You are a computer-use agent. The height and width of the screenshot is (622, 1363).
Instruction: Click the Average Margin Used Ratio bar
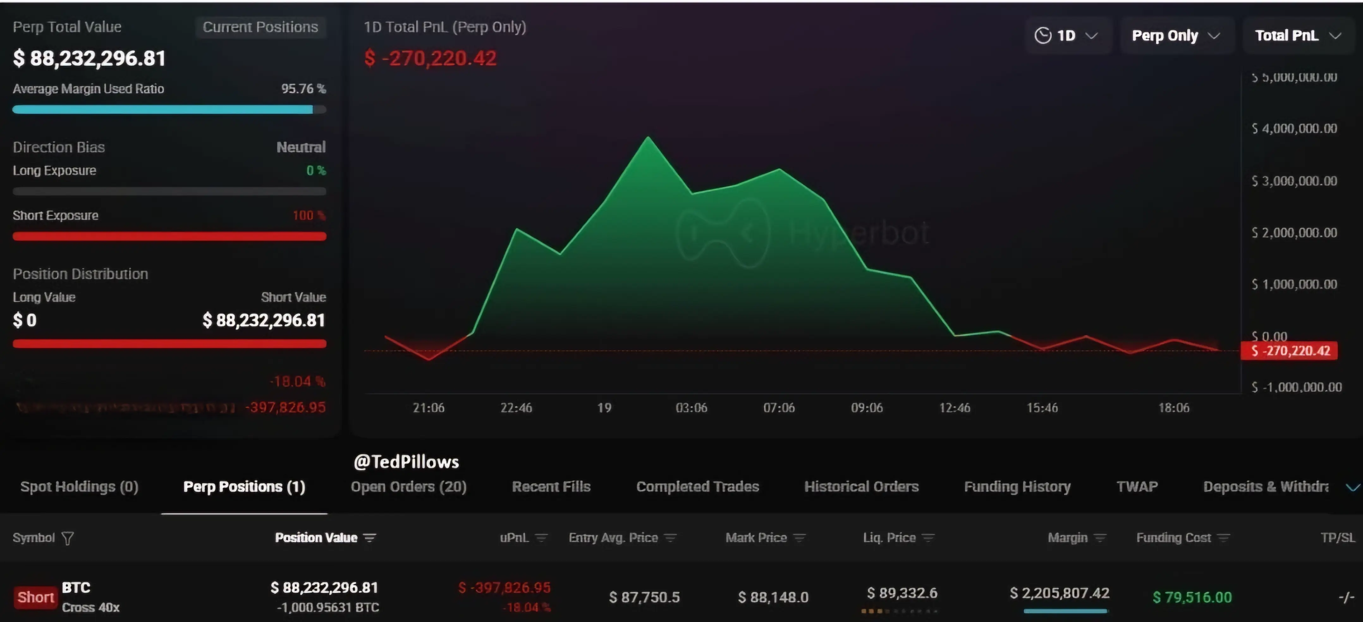169,109
